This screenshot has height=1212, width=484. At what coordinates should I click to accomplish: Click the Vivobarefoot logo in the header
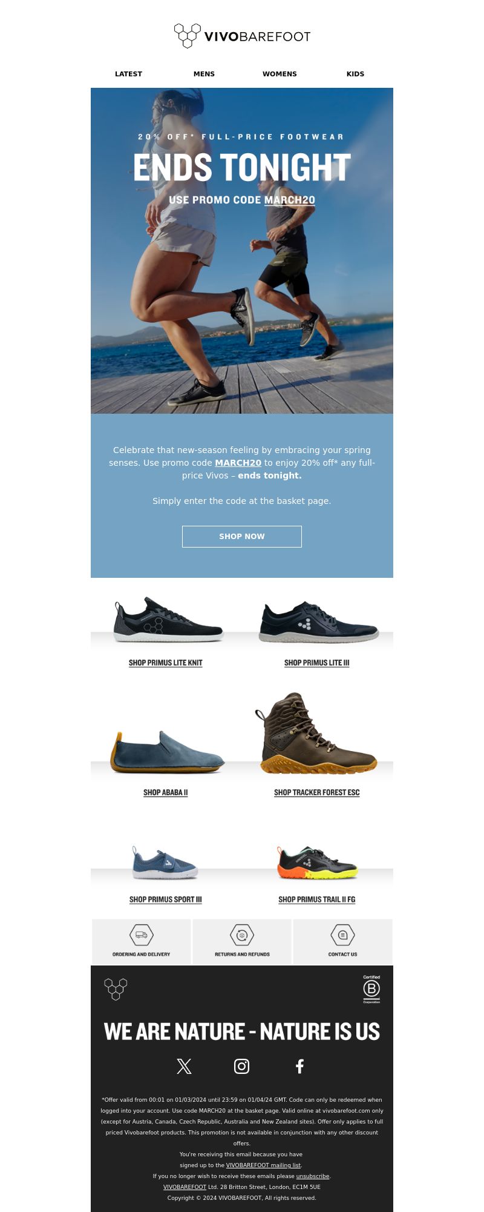point(242,36)
